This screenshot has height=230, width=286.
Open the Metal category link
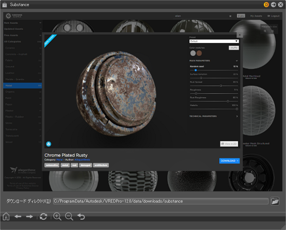[x=59, y=160]
